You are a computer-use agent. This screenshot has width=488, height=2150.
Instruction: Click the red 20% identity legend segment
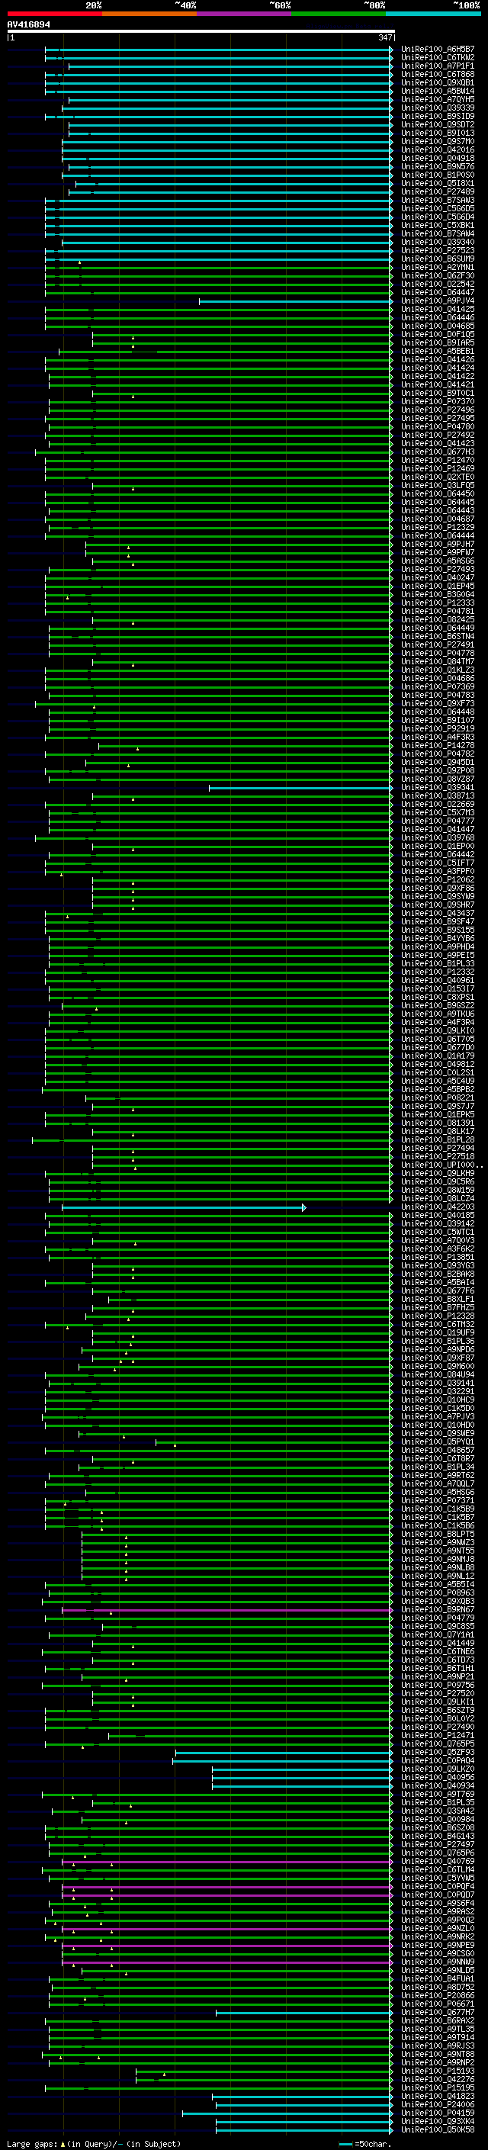coord(54,14)
